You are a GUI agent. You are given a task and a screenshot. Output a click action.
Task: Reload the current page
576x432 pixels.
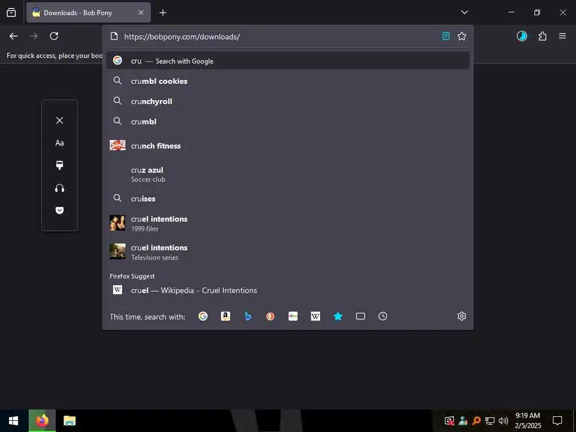point(54,36)
